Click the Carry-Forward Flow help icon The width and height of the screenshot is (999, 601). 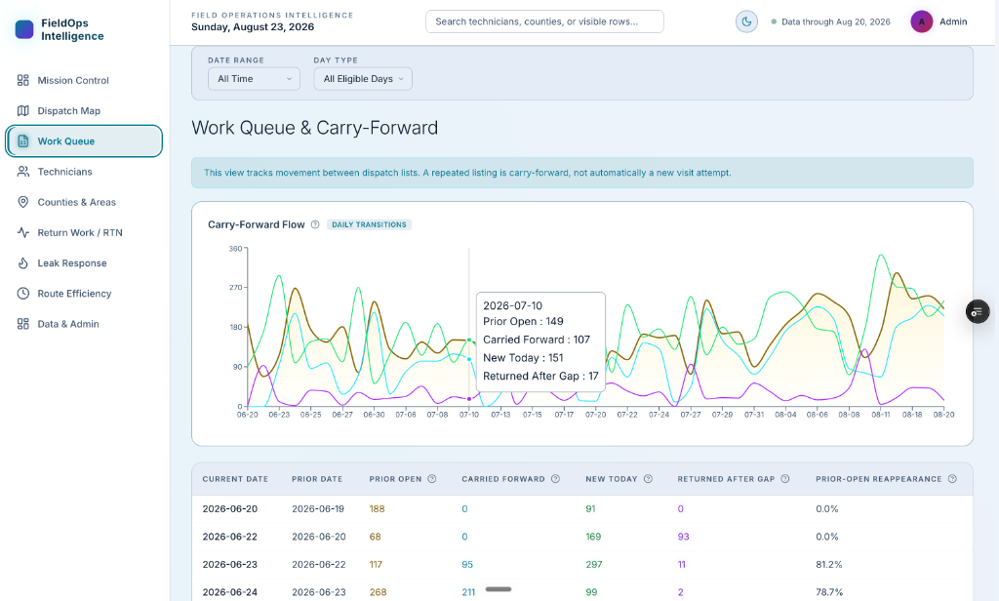[315, 224]
